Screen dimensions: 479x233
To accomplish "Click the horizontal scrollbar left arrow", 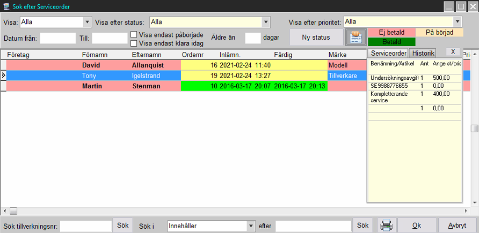I will [x=4, y=211].
